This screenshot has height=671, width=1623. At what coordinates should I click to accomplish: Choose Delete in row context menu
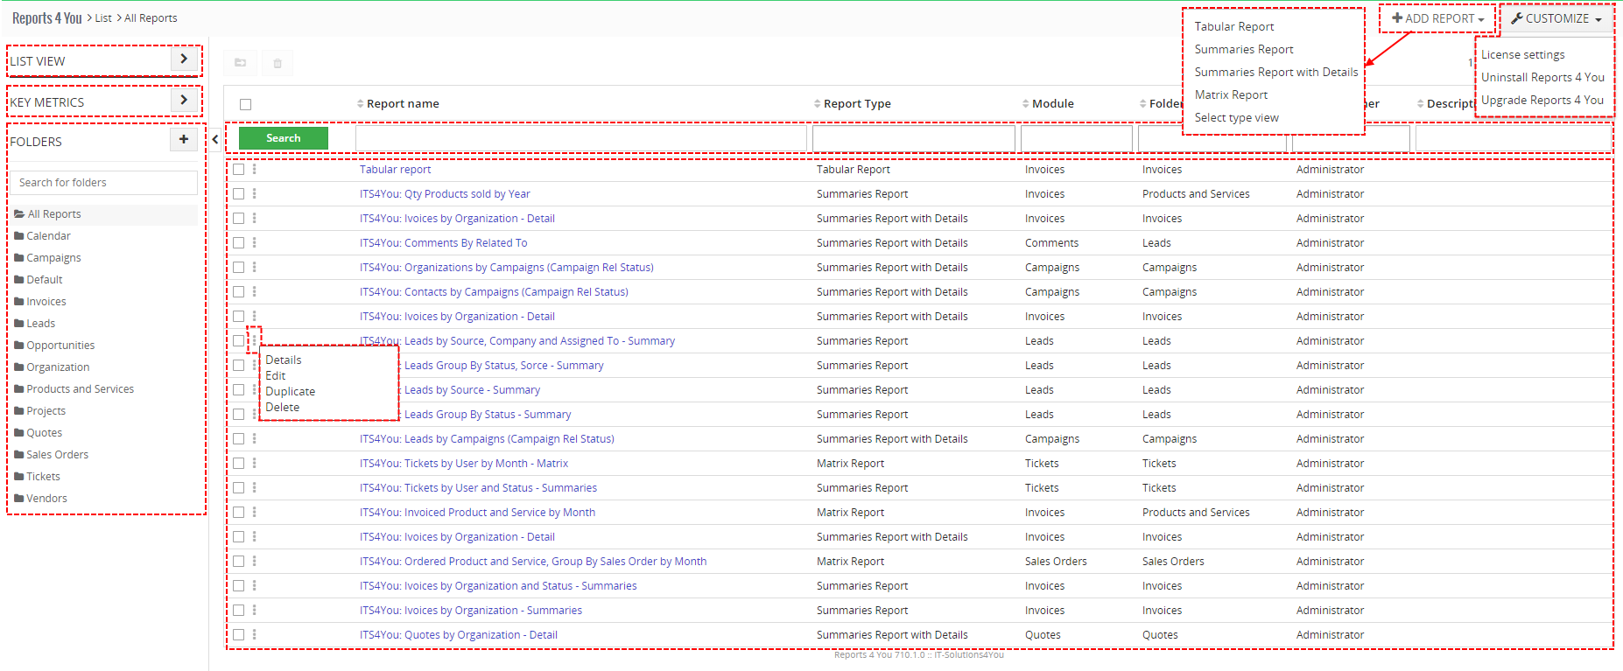click(282, 408)
